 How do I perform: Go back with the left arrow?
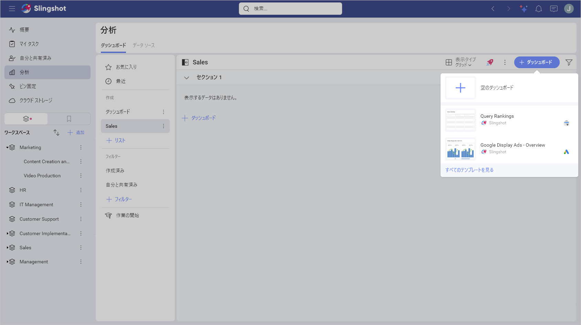coord(493,9)
